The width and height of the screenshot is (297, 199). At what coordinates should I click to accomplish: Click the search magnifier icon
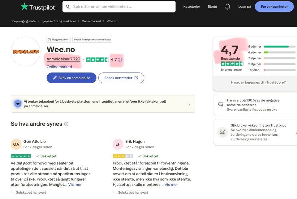[x=68, y=6]
